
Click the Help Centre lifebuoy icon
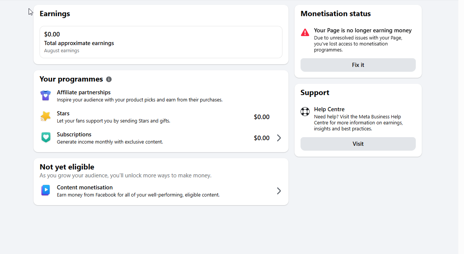[305, 112]
